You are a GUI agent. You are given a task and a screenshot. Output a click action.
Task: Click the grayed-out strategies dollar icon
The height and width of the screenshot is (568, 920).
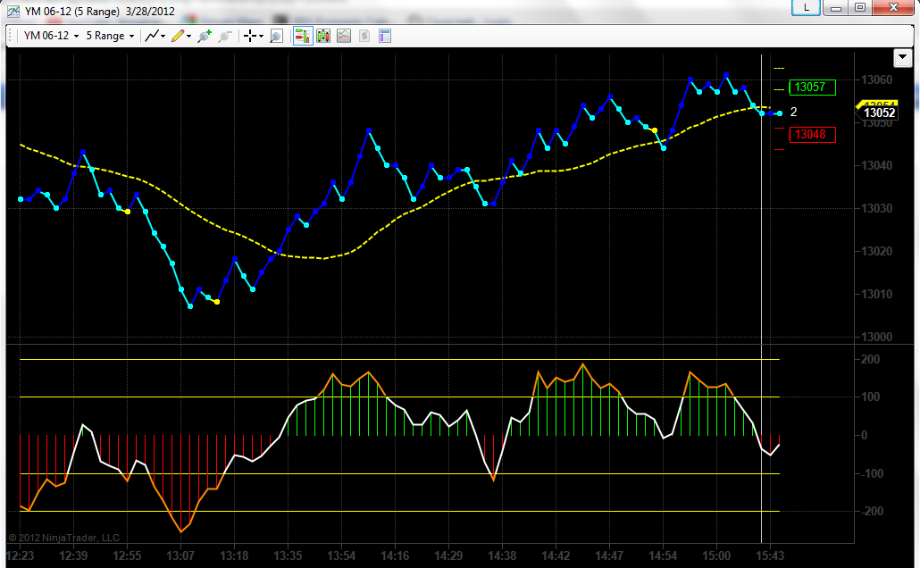coord(364,36)
